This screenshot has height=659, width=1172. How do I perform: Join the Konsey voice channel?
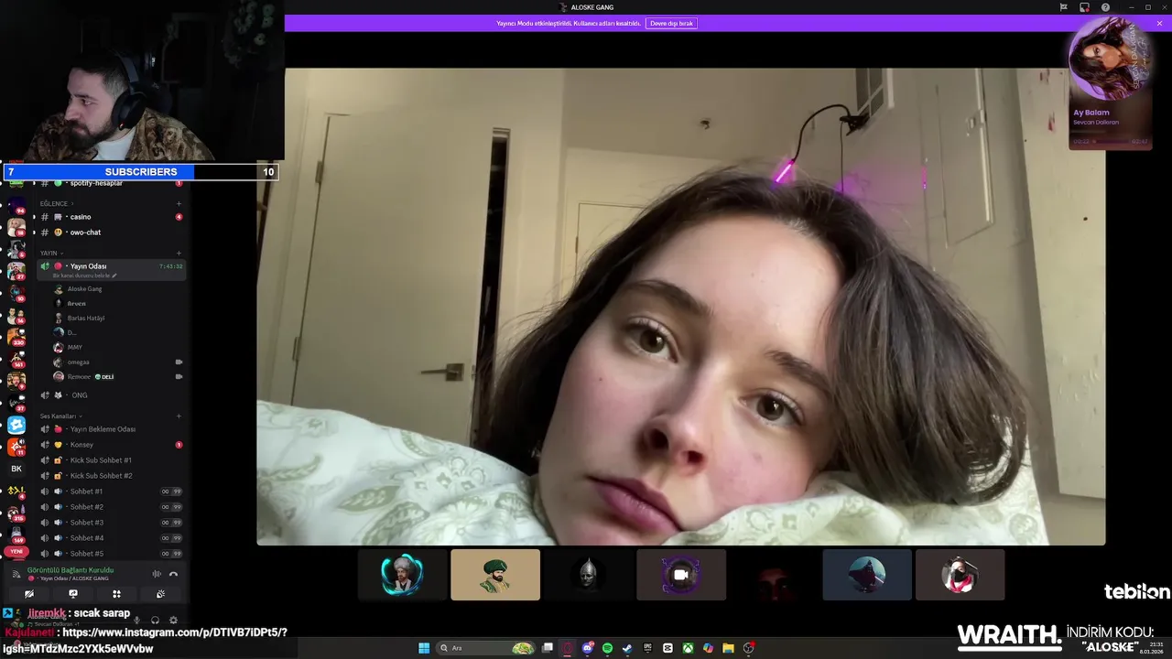point(110,445)
